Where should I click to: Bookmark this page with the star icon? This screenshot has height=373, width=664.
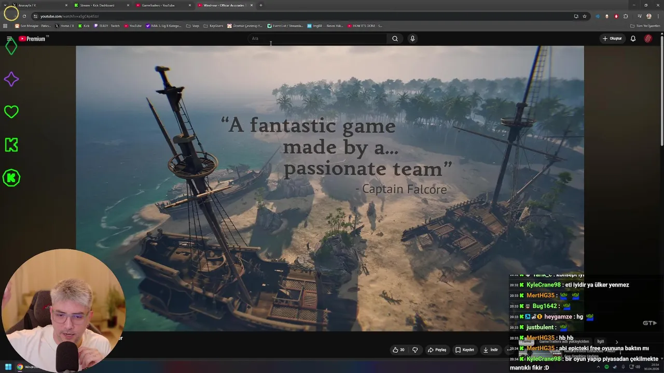click(585, 16)
